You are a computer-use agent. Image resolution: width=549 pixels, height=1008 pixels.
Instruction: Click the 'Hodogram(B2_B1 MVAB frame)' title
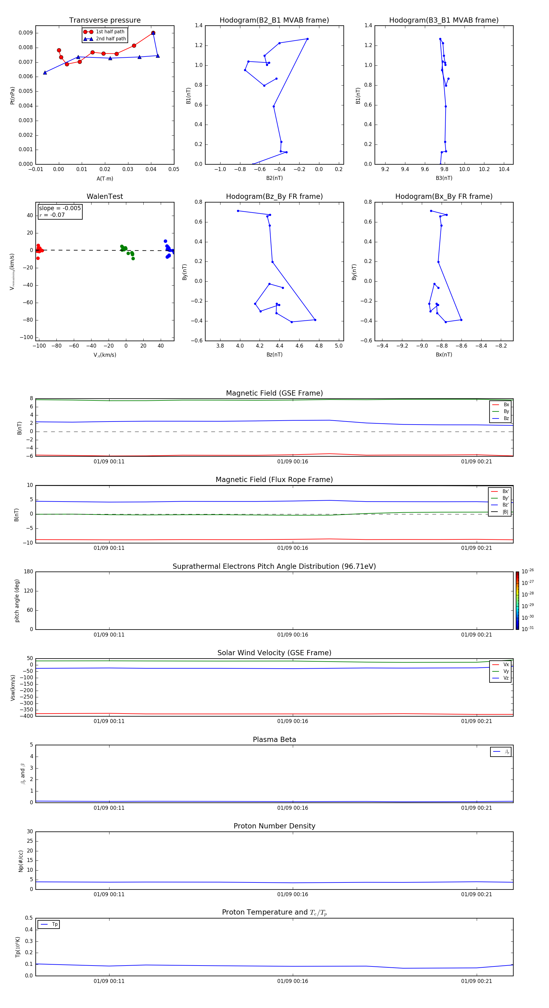coord(274,20)
